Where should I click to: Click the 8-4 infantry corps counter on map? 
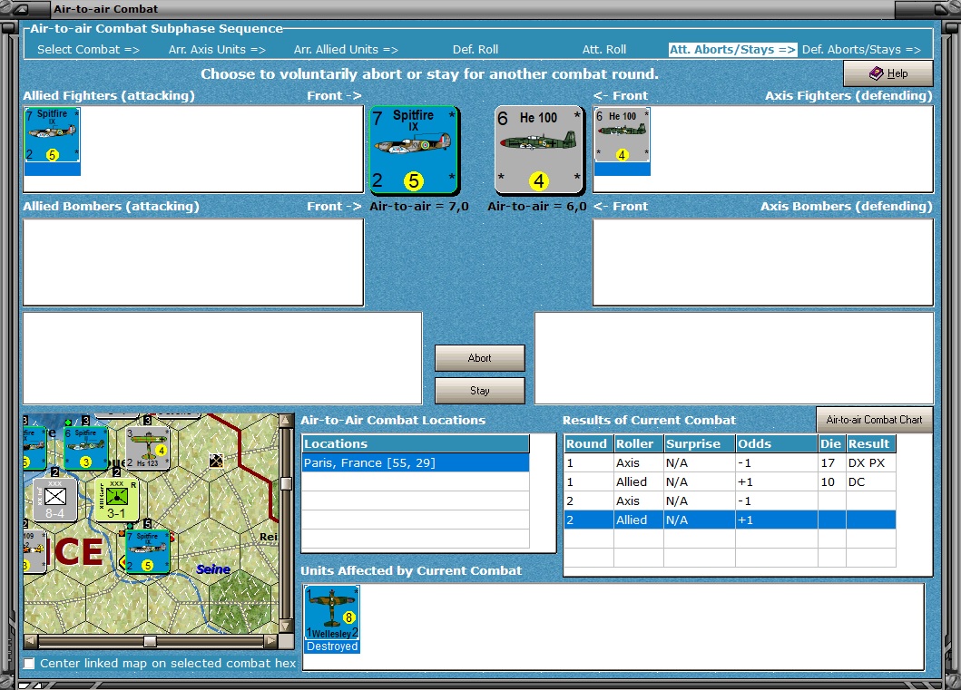[x=54, y=499]
